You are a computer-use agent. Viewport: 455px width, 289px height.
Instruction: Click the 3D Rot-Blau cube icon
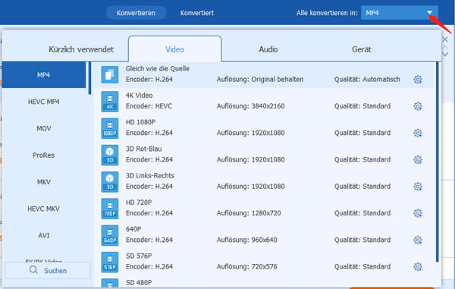tap(110, 155)
